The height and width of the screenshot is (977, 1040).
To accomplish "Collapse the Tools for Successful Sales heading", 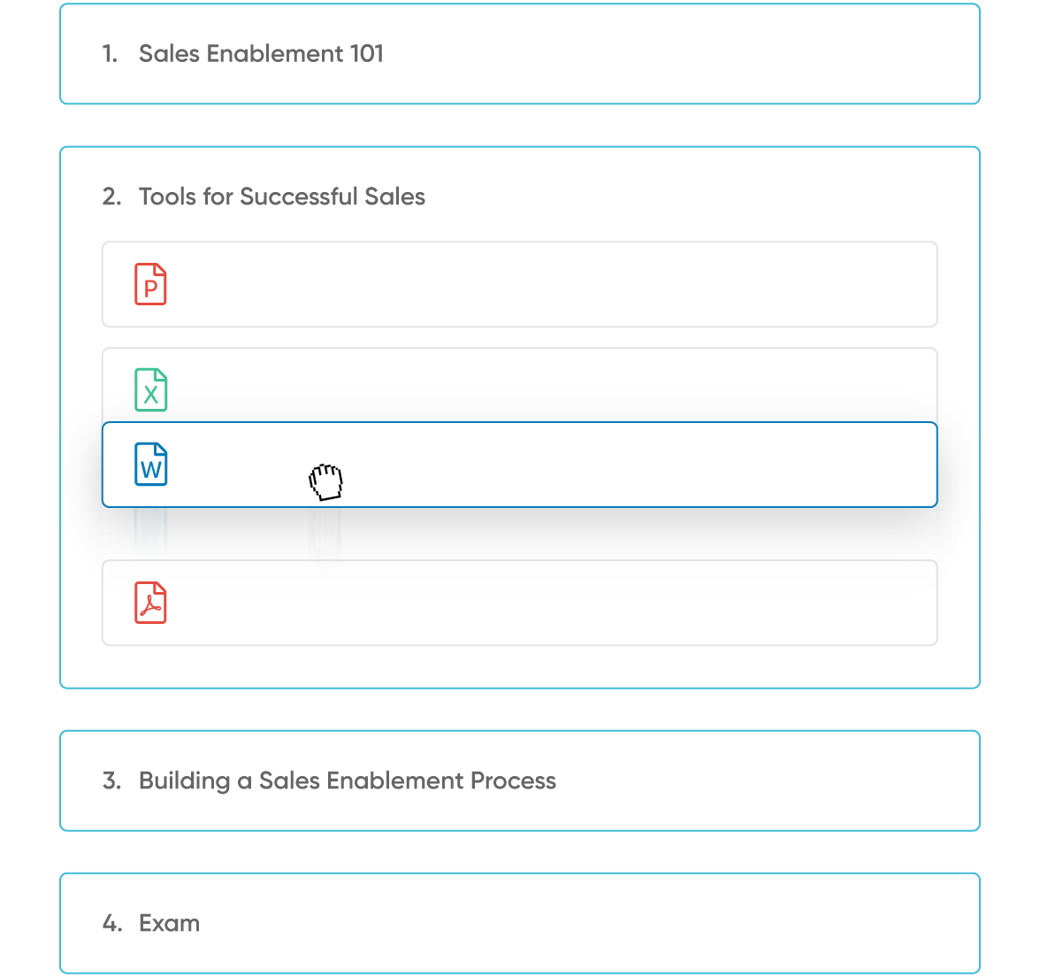I will pyautogui.click(x=282, y=196).
